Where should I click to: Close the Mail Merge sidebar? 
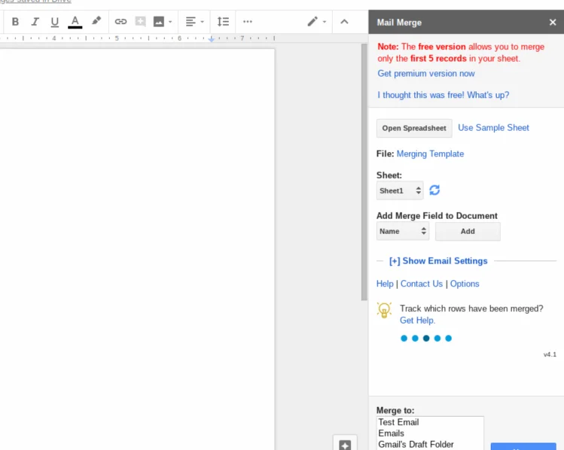(x=553, y=23)
